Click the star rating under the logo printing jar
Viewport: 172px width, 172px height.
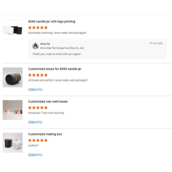(38, 28)
